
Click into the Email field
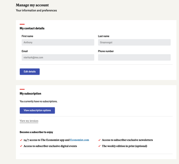58,58
